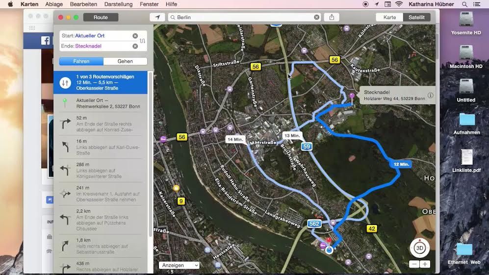Open the Wi-Fi status menu
This screenshot has height=275, width=489.
[399, 4]
